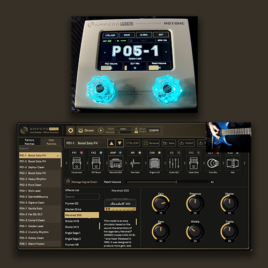Open the settings gear icon
This screenshot has width=268, height=268.
pos(71,130)
